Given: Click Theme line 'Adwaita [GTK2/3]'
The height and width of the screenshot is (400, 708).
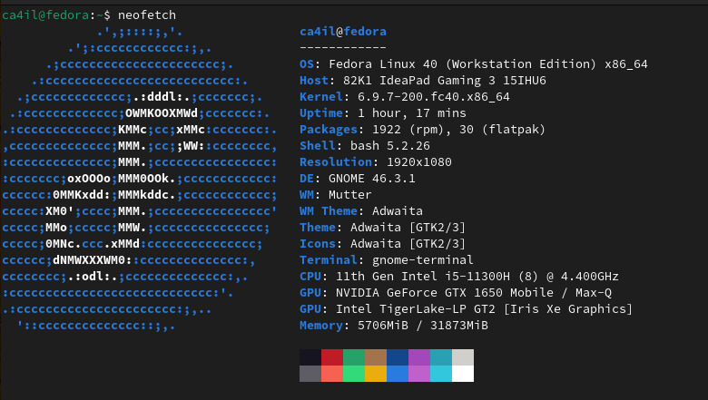Looking at the screenshot, I should click(x=408, y=228).
